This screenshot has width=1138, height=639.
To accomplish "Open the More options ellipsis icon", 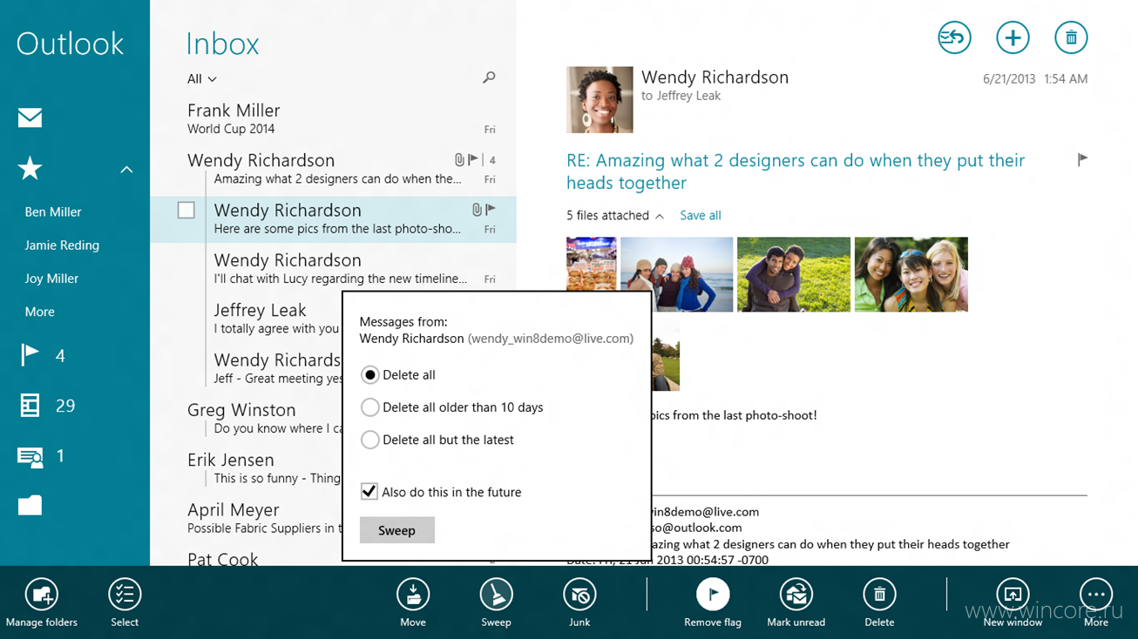I will pos(1096,595).
